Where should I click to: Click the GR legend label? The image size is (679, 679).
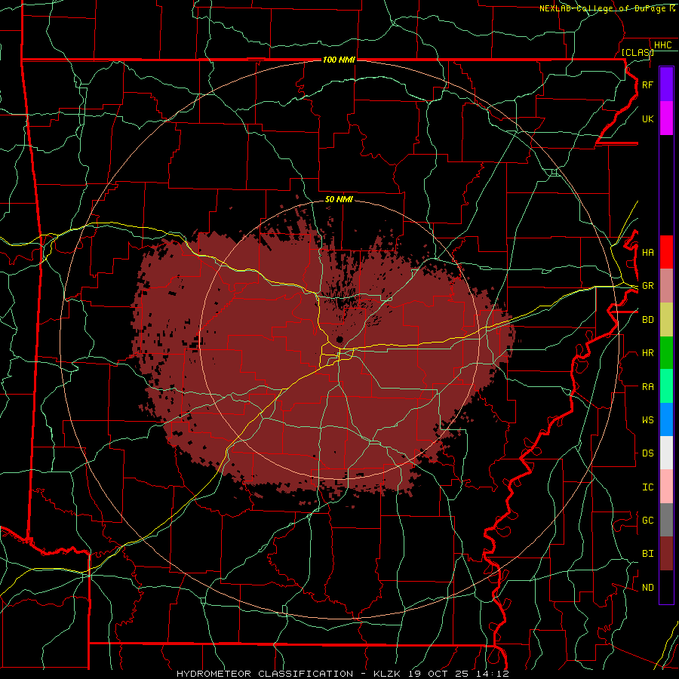(647, 286)
